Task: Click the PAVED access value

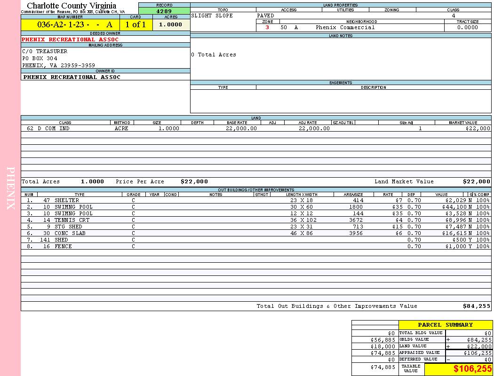Action: pos(265,16)
